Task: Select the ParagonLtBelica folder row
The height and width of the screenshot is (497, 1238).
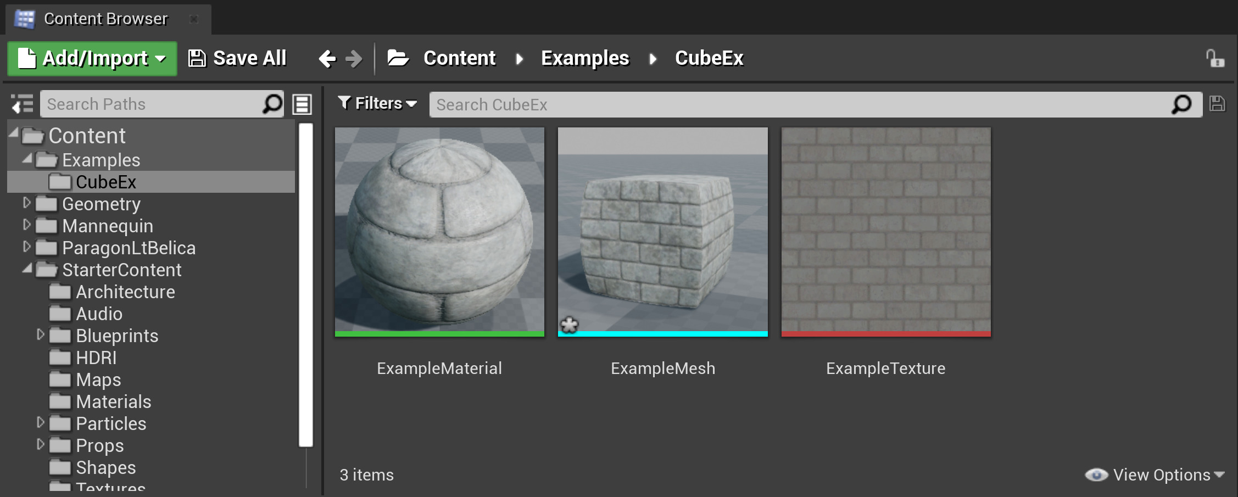Action: click(151, 248)
